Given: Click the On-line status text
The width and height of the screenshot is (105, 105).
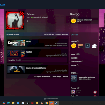Looking at the screenshot, I should [x=74, y=35].
